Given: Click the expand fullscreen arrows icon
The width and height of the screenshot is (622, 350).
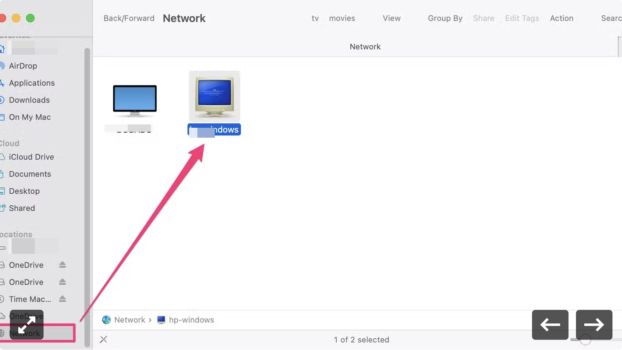Looking at the screenshot, I should pyautogui.click(x=27, y=325).
